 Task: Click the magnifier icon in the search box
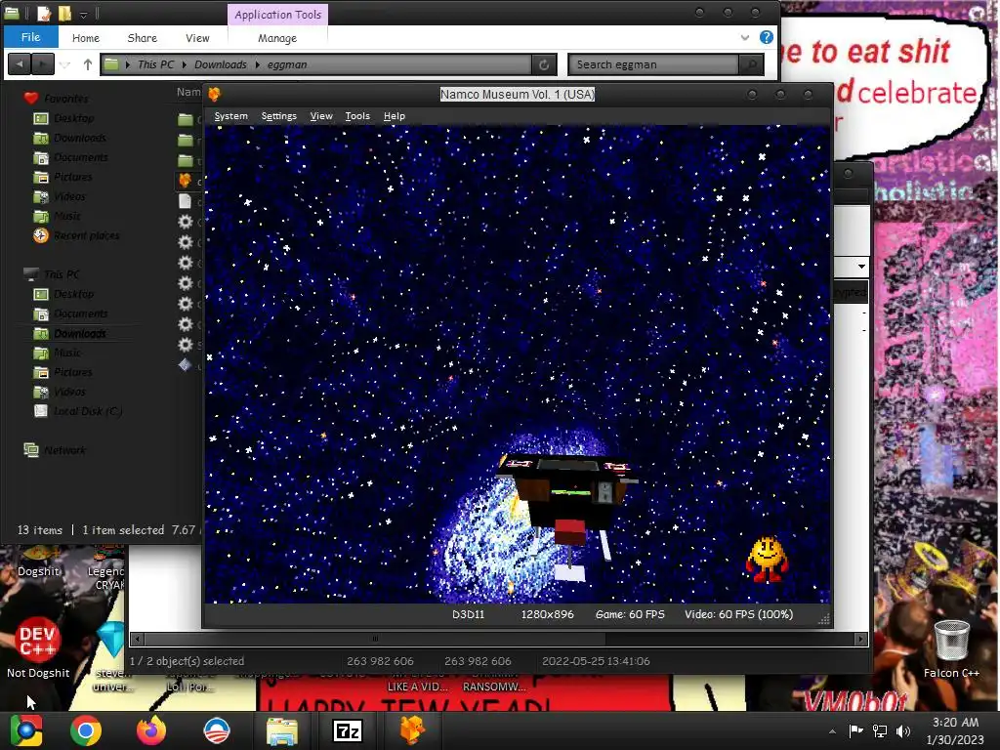pos(751,64)
